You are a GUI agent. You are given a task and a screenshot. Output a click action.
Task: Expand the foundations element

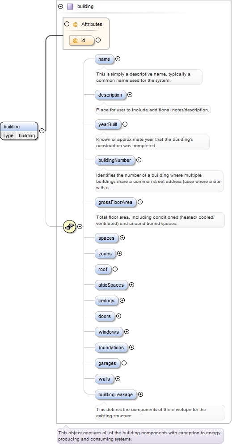131,348
